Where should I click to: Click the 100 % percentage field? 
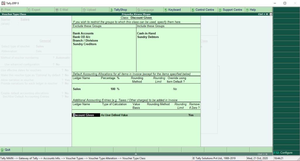pos(115,89)
